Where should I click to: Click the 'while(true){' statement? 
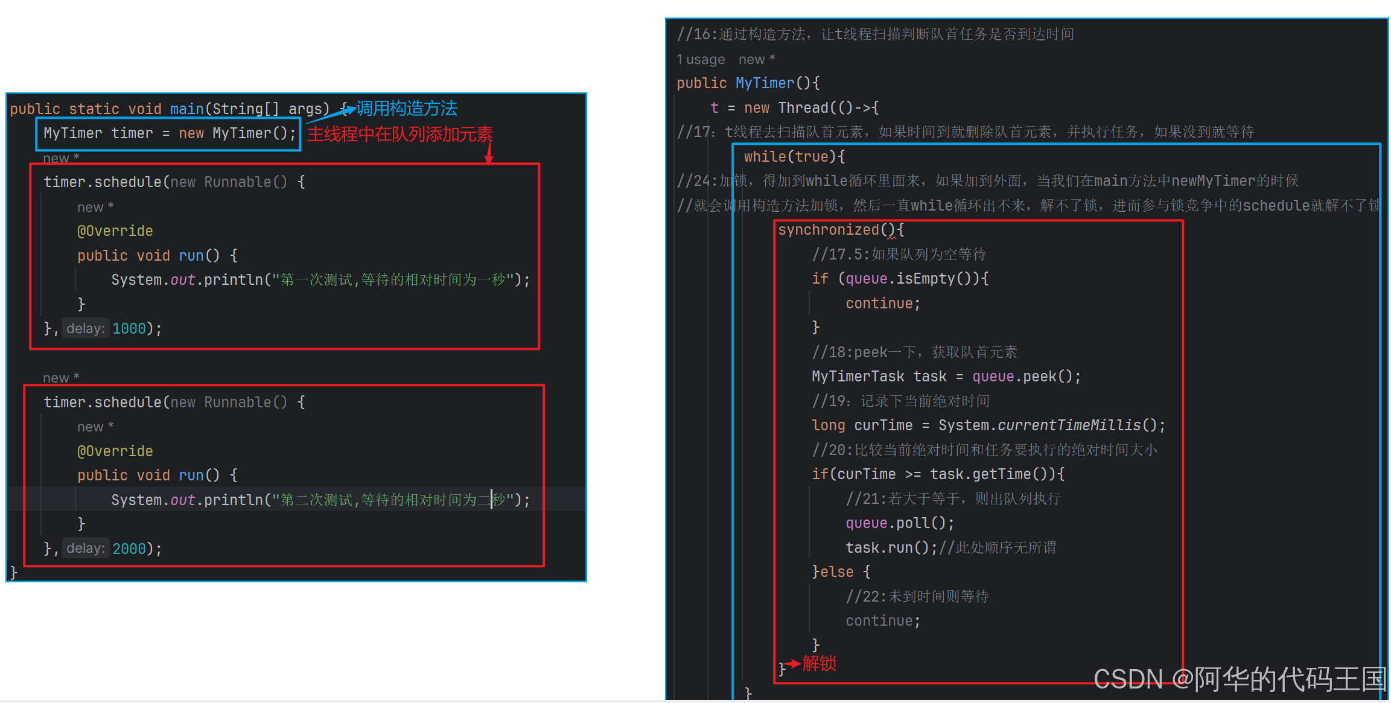[x=794, y=157]
